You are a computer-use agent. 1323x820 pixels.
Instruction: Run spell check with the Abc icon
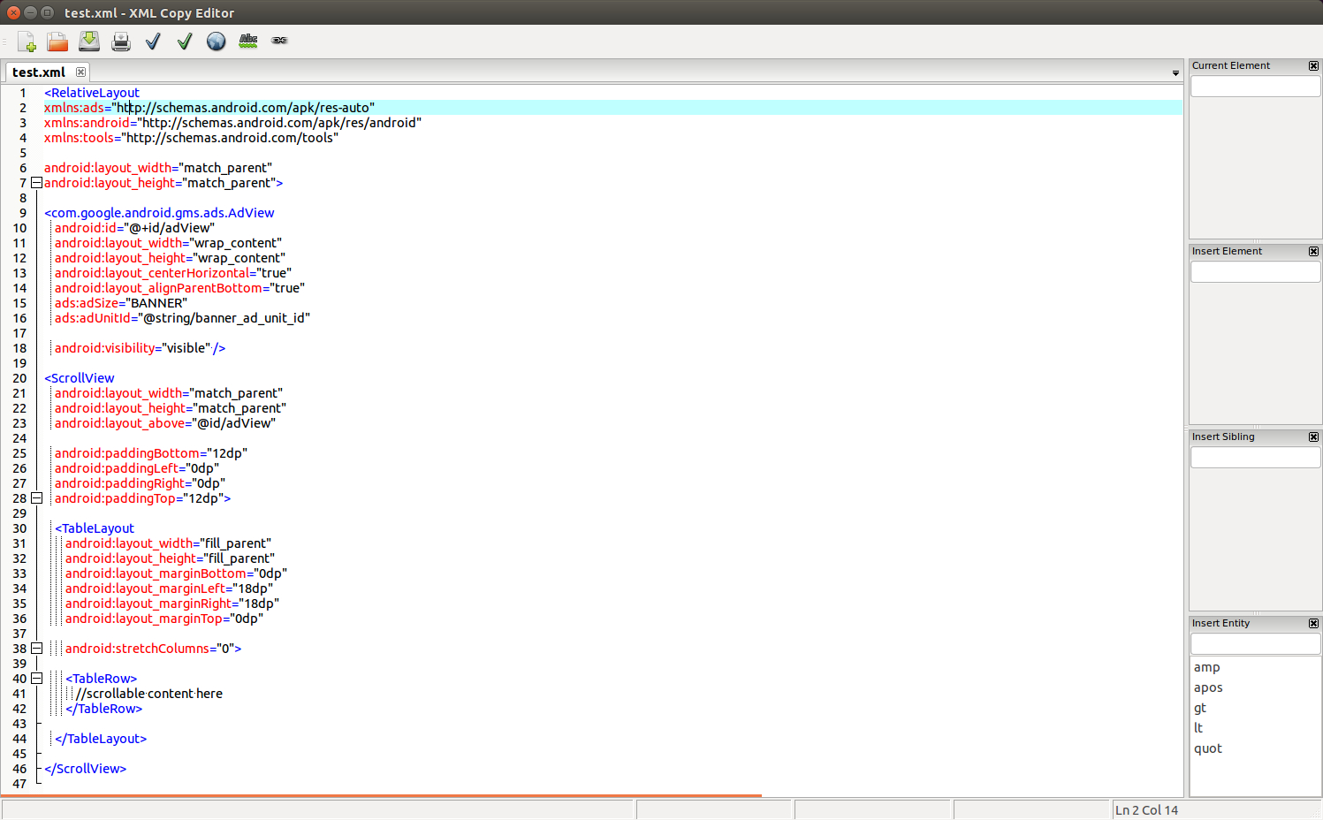pos(247,41)
